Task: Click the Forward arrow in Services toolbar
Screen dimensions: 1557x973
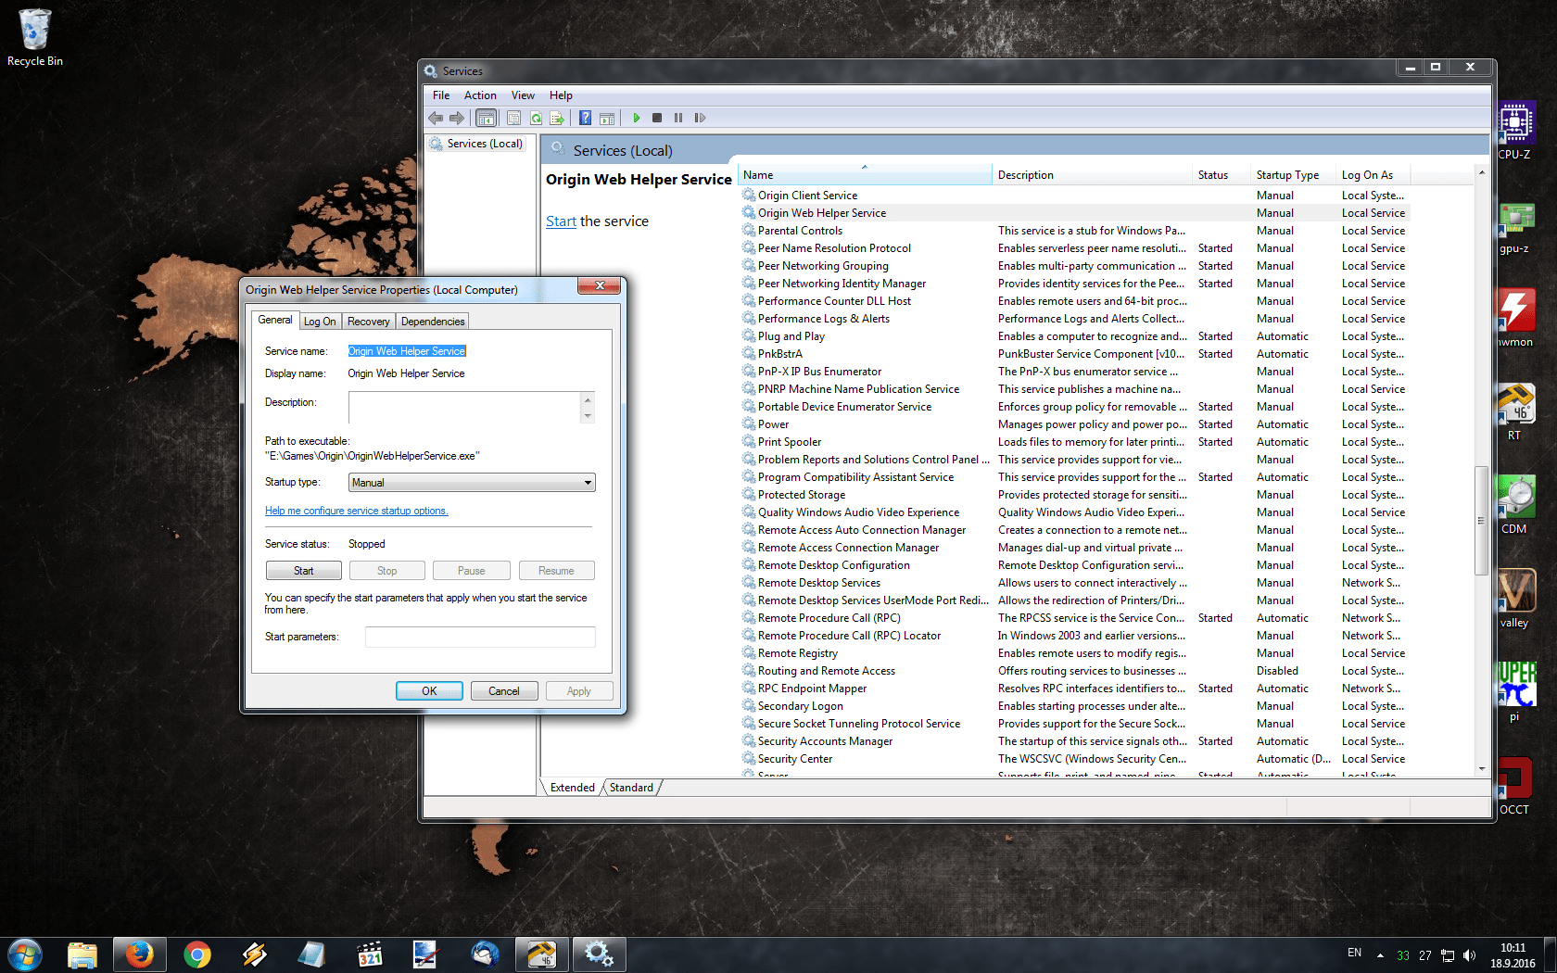Action: (x=457, y=118)
